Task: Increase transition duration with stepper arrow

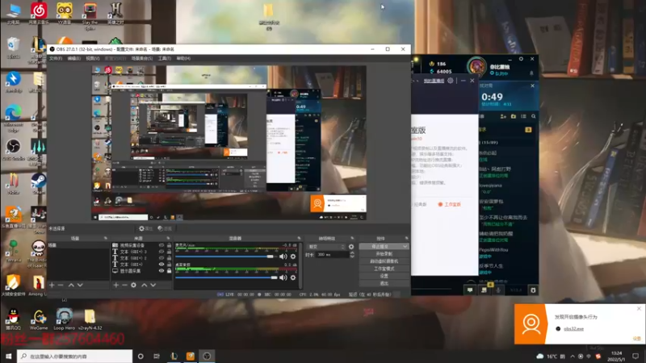Action: (x=352, y=253)
